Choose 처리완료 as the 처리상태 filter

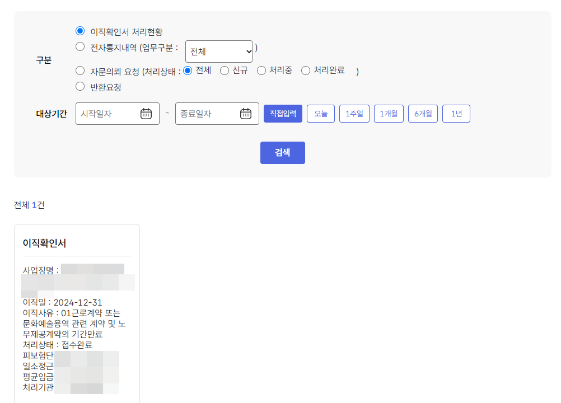click(305, 71)
